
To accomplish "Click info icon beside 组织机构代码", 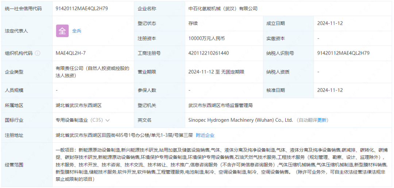I will coord(38,53).
